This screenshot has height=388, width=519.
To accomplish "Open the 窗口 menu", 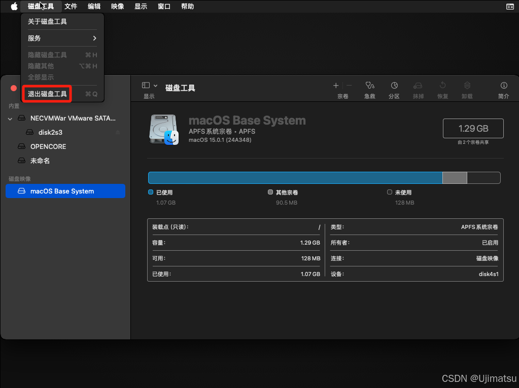I will coord(164,6).
